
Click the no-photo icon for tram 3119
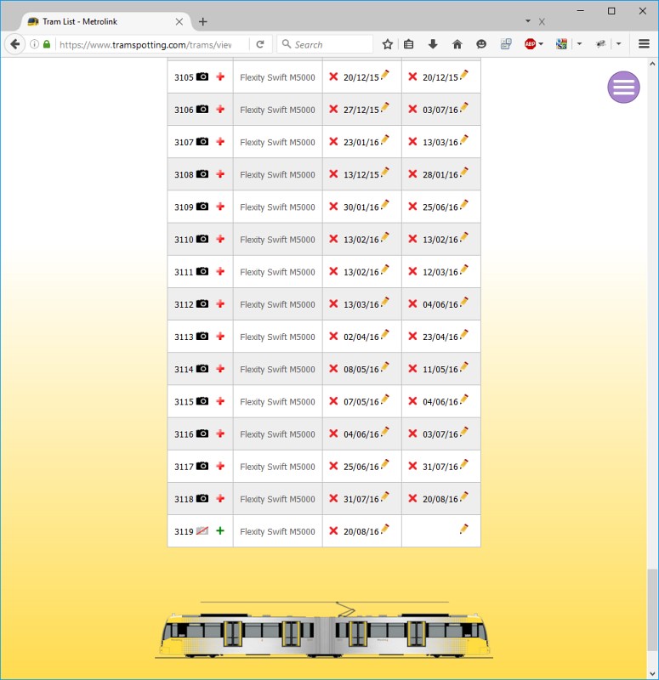pyautogui.click(x=202, y=530)
